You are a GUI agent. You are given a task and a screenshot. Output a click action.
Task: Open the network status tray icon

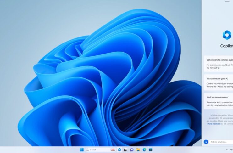point(231,150)
